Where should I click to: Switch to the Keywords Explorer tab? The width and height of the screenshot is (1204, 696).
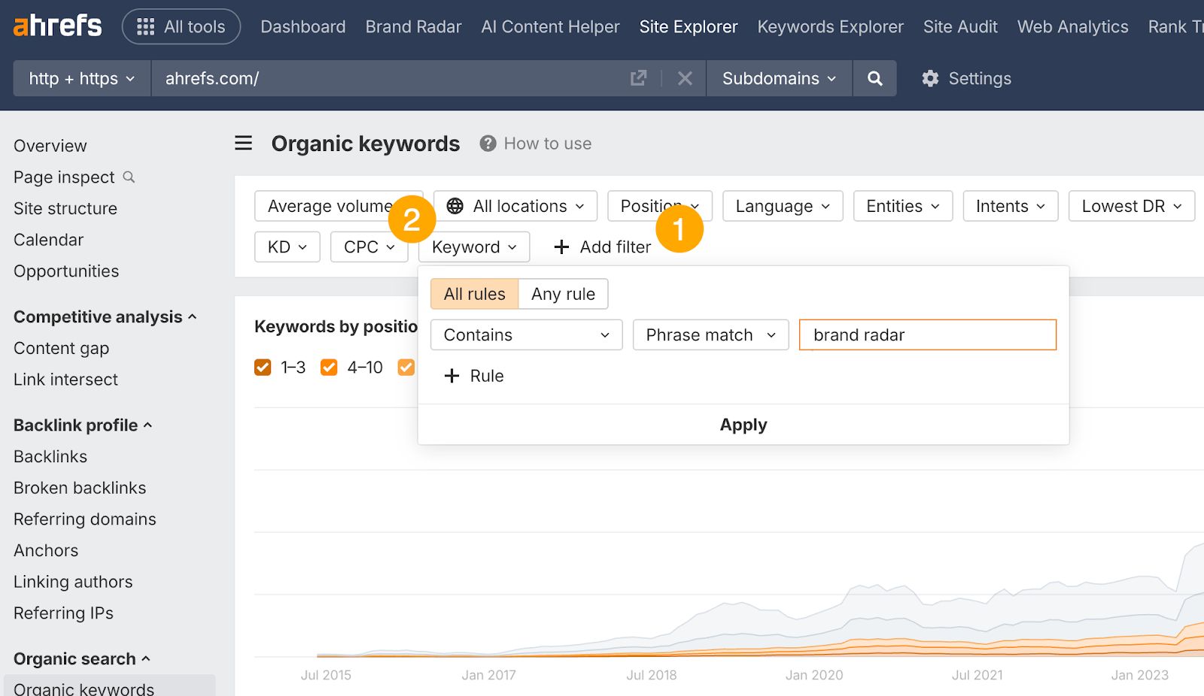[x=830, y=26]
